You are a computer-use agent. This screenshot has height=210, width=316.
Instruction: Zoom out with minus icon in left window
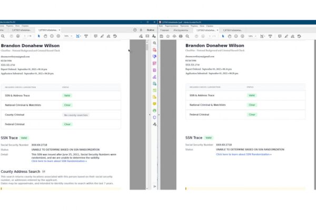point(52,36)
